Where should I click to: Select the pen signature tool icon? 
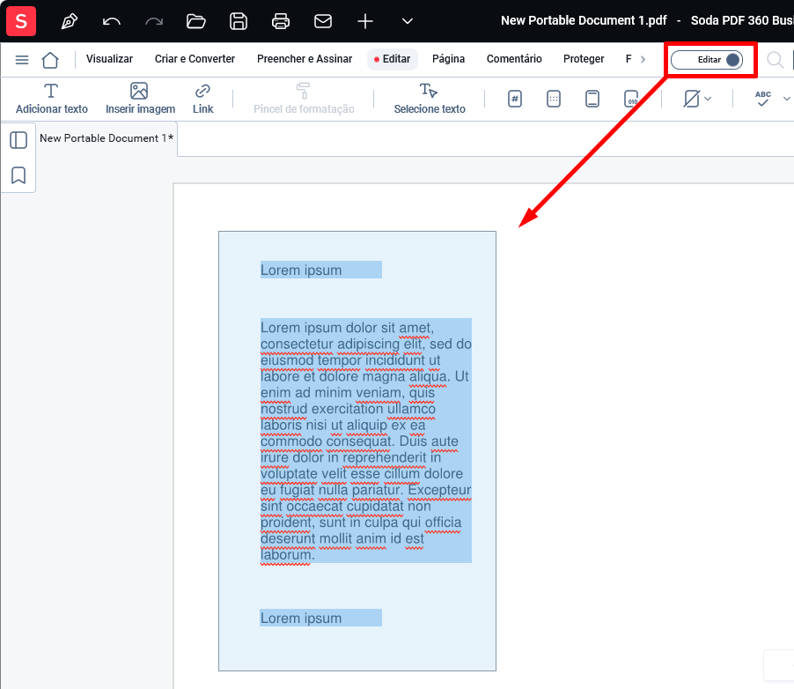(69, 21)
